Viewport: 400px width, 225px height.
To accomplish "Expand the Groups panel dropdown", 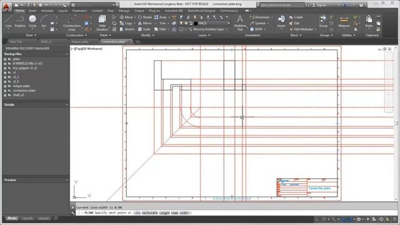I will (x=326, y=35).
